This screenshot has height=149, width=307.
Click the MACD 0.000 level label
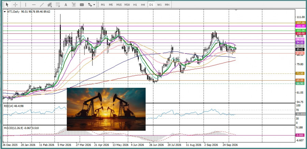pos(300,135)
